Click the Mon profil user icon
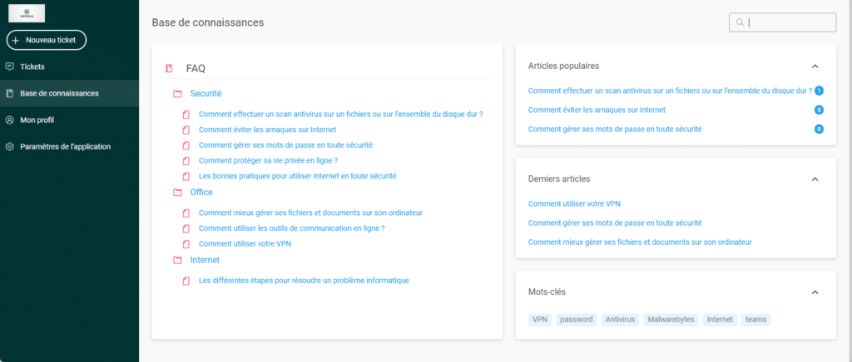The height and width of the screenshot is (362, 852). pos(10,120)
